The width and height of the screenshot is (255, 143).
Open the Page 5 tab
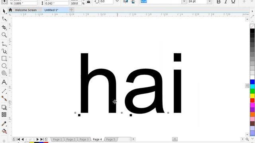click(x=111, y=139)
